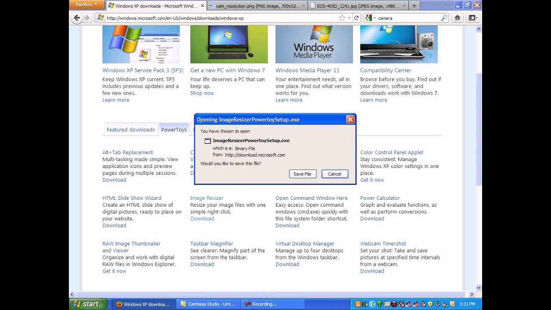Click the horizontal scrollbar left arrow
551x310 pixels.
tap(72, 294)
